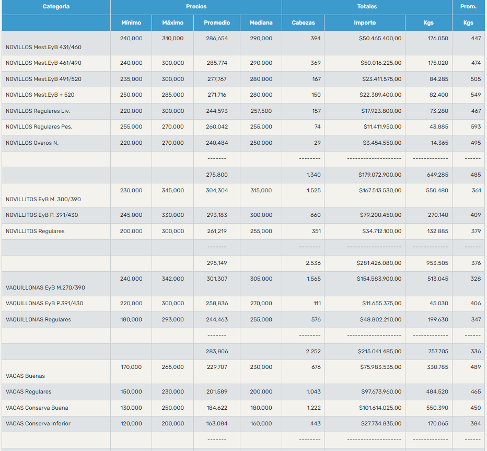Click the Categoria column header
Image resolution: width=487 pixels, height=451 pixels.
pos(56,7)
